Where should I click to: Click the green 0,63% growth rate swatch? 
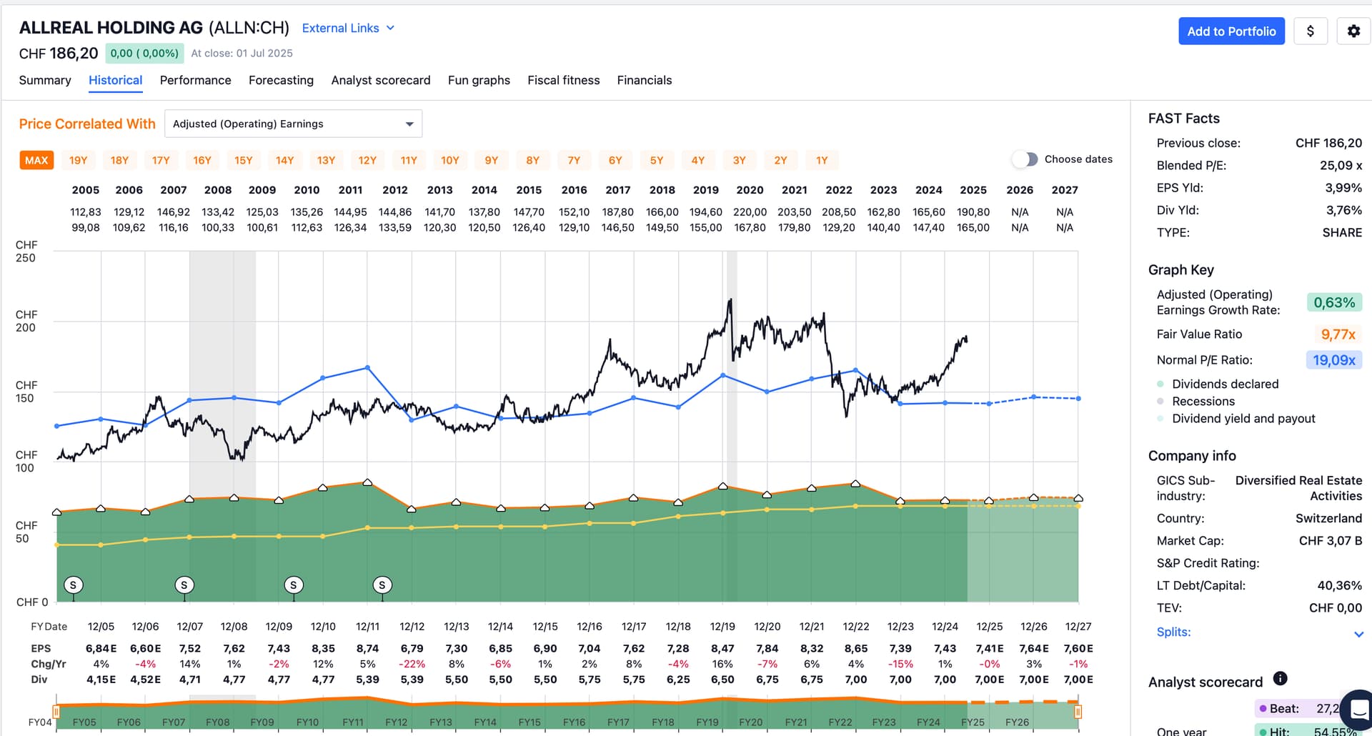pos(1334,302)
